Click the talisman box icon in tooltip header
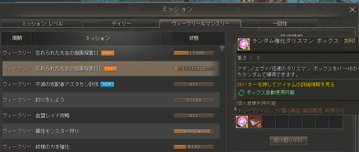This screenshot has height=152, width=359. pos(244,44)
